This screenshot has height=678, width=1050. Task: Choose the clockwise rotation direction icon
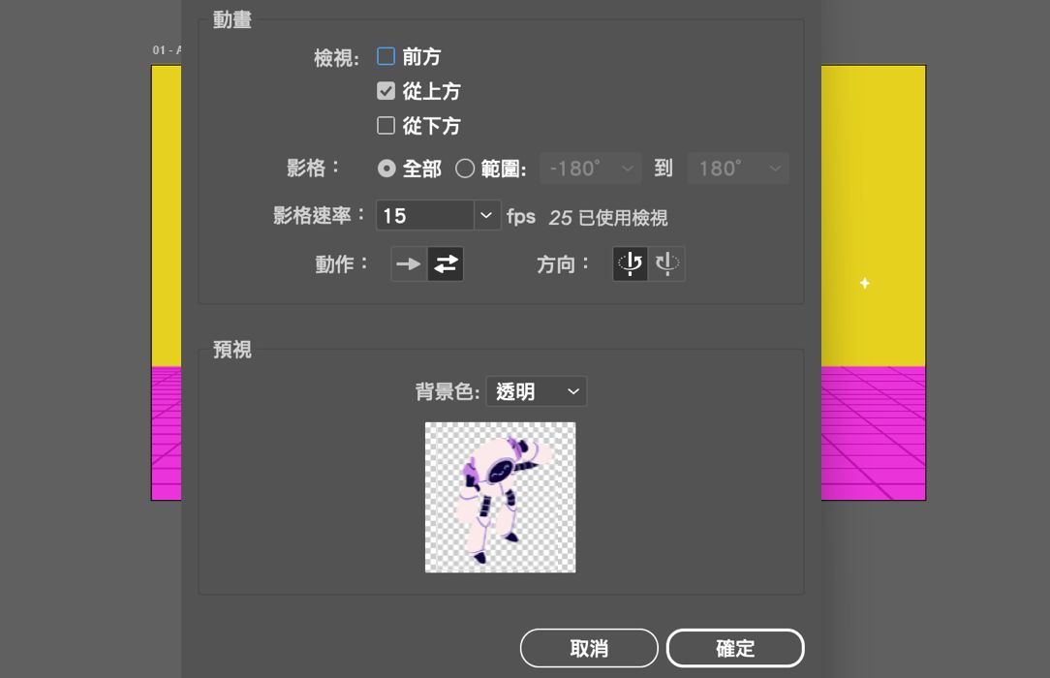(x=666, y=262)
